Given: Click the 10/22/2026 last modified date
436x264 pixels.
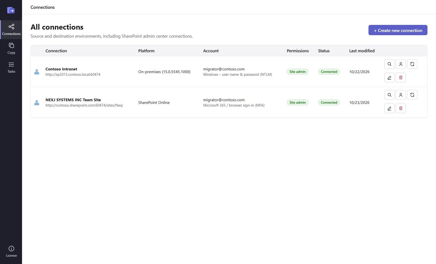Looking at the screenshot, I should point(359,72).
